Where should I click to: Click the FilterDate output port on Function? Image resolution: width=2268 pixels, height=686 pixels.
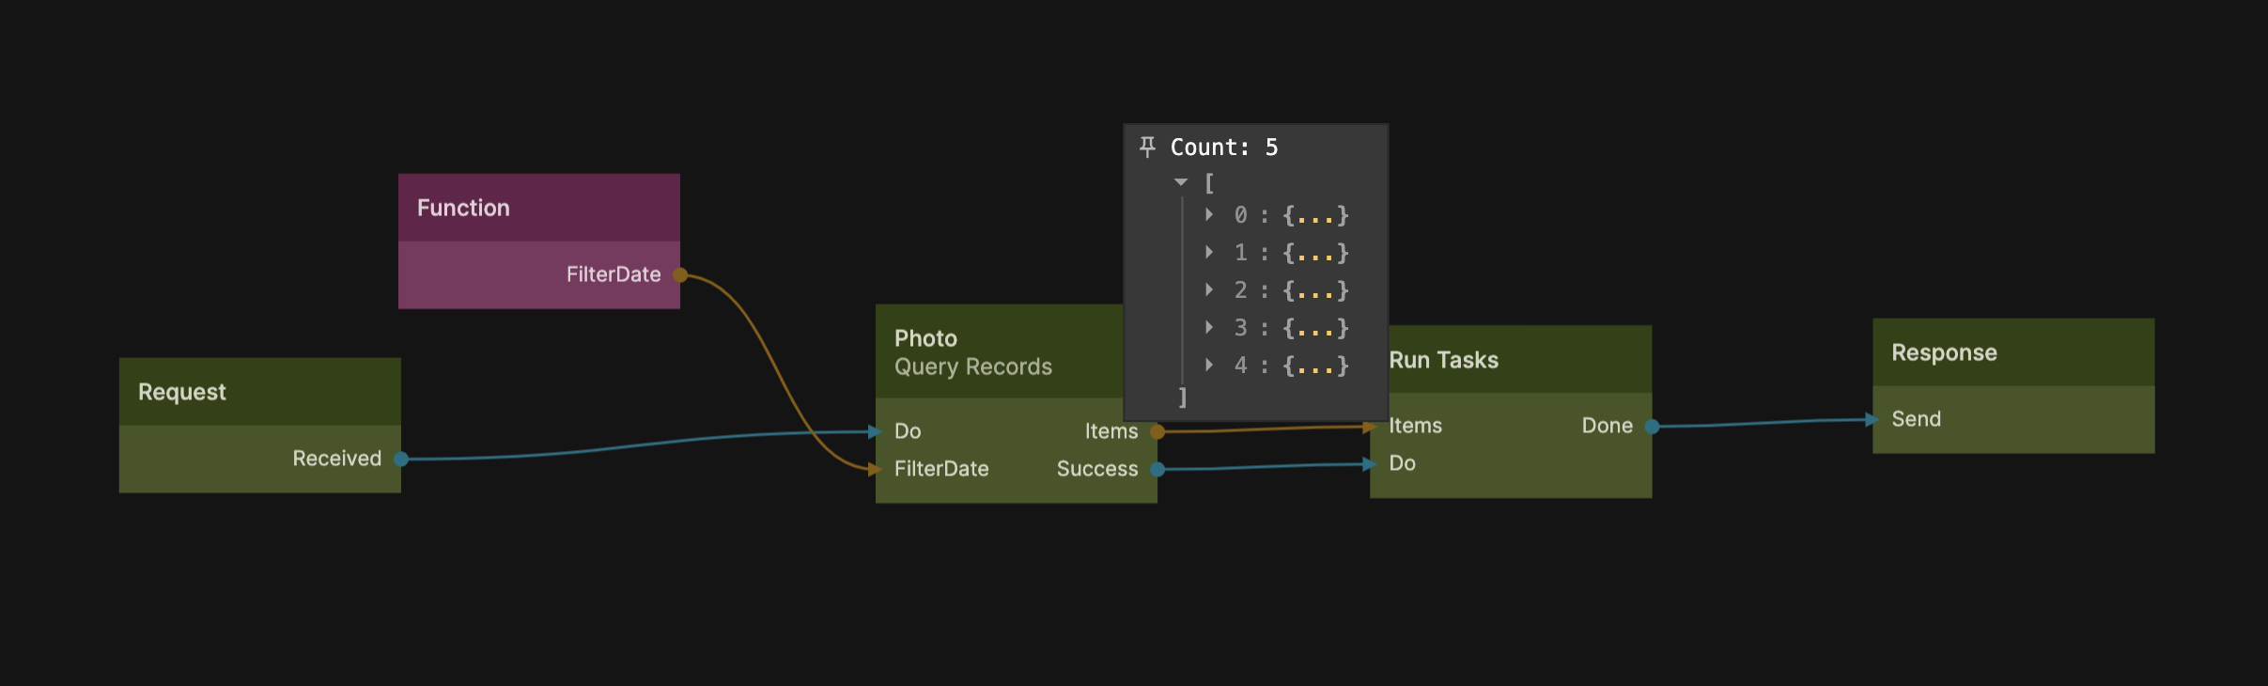tap(680, 275)
